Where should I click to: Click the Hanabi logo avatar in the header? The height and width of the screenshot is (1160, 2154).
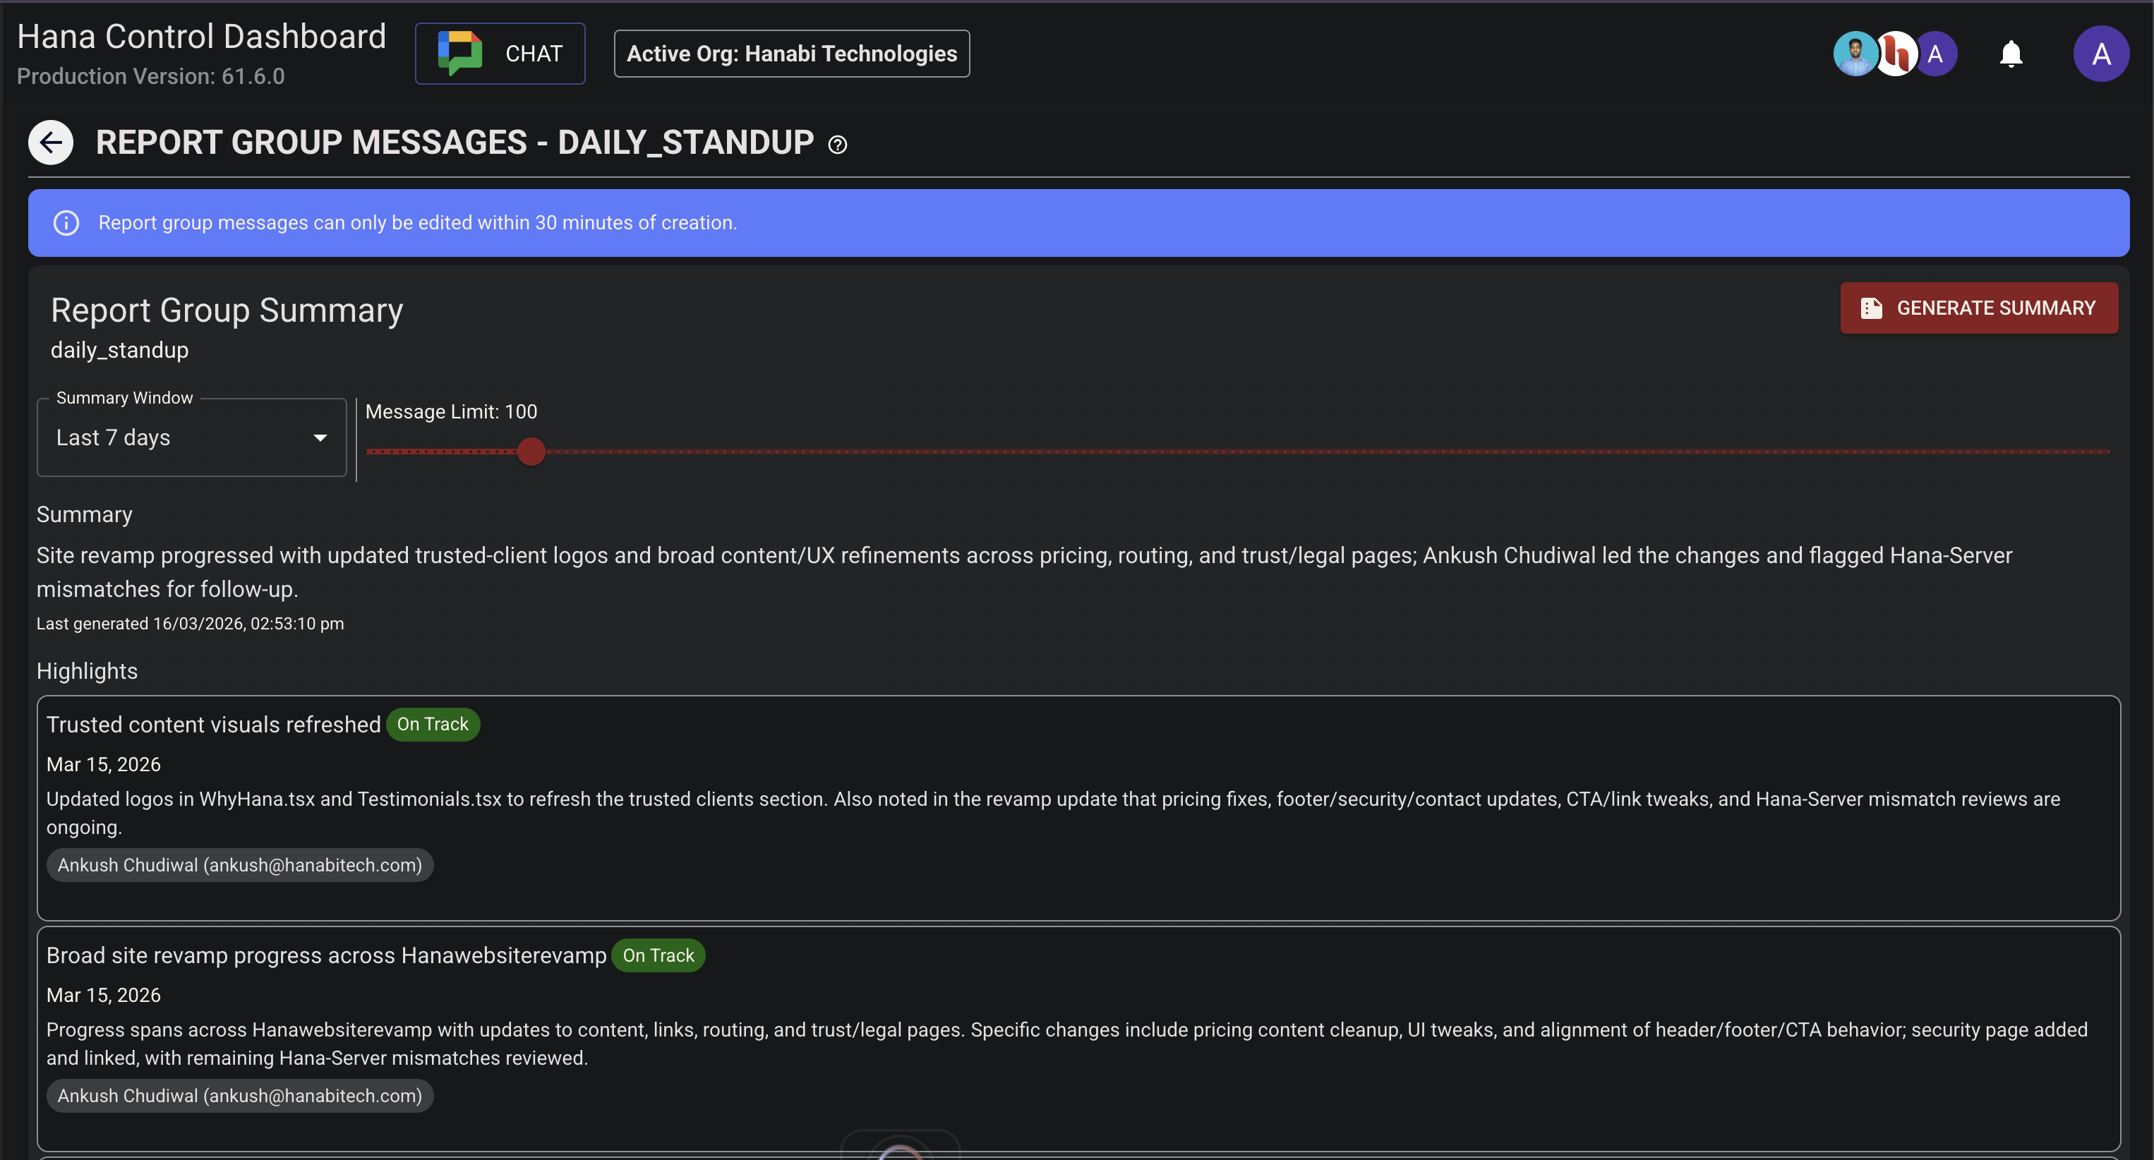[x=1896, y=53]
